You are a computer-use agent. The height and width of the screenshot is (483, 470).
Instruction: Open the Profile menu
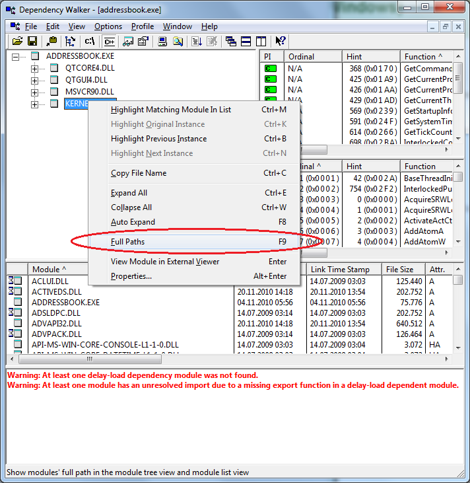pyautogui.click(x=142, y=26)
